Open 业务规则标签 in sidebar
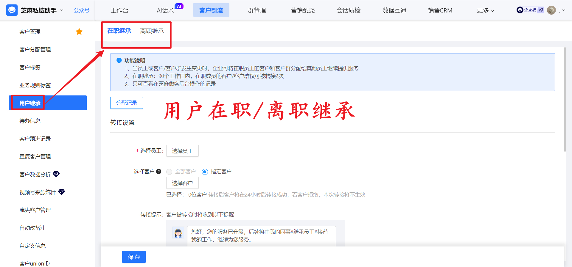 click(x=35, y=85)
